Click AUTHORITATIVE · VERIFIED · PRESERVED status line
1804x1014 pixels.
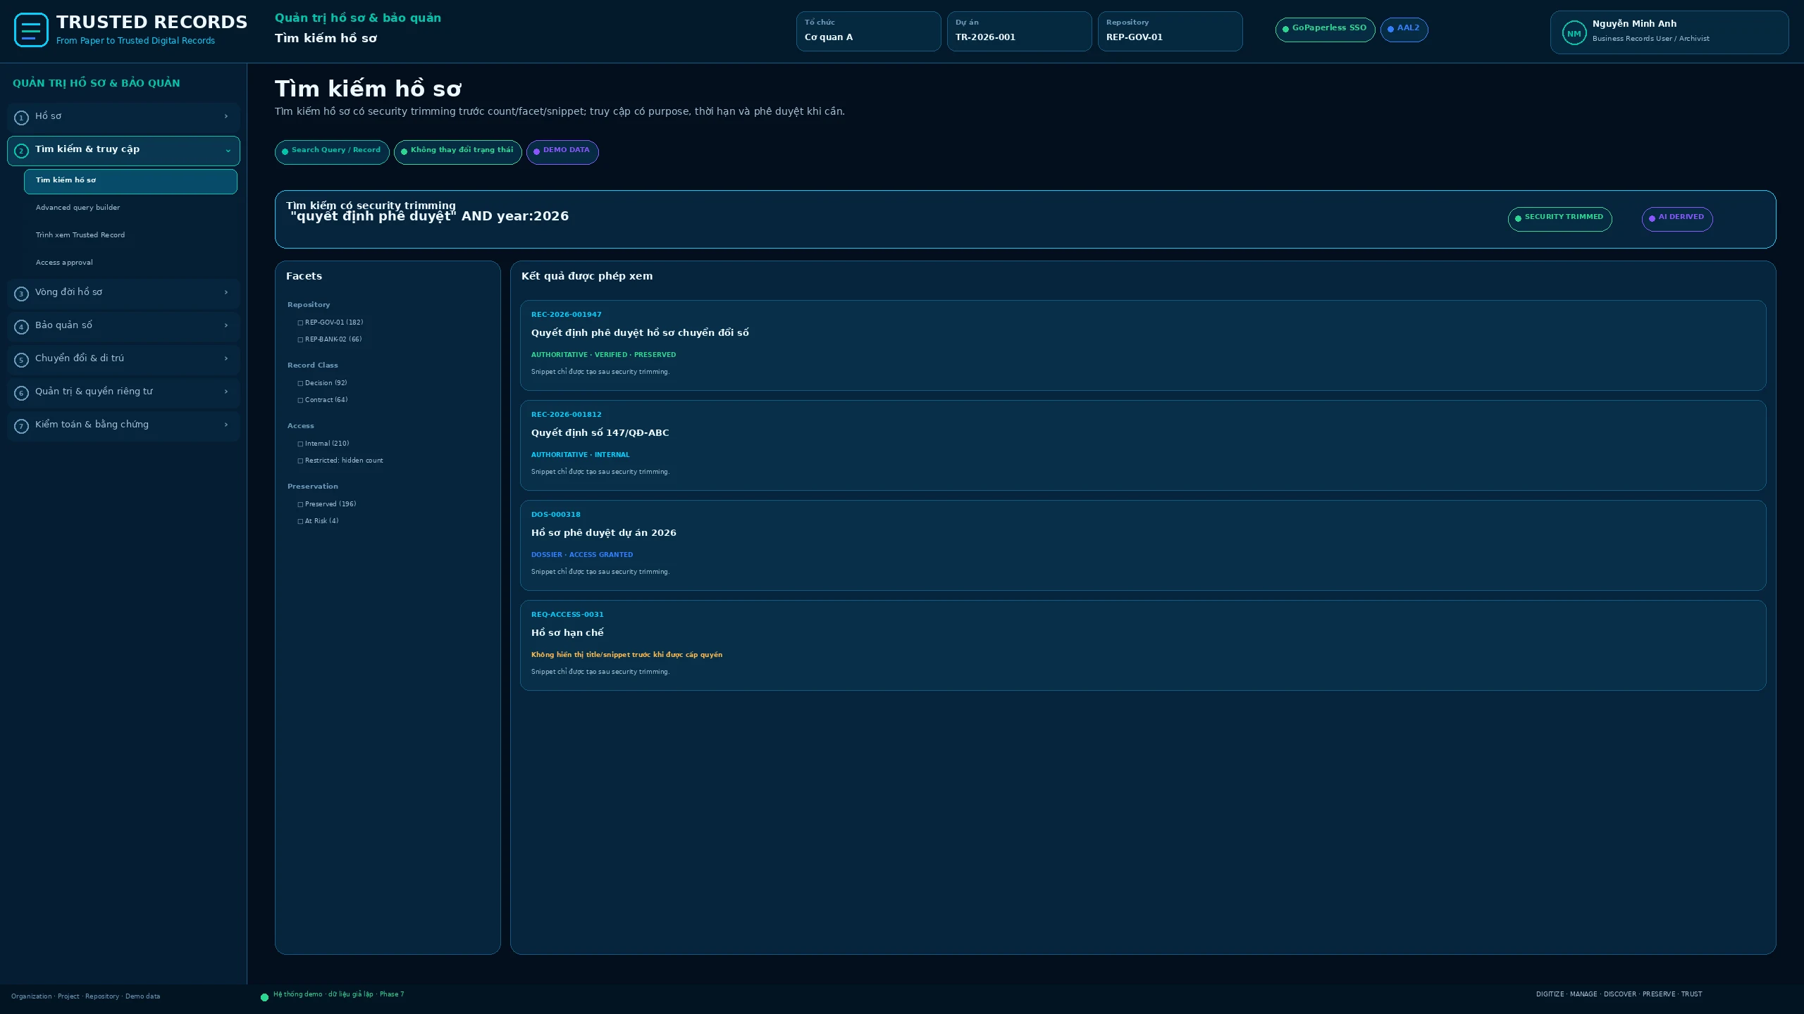pos(603,355)
